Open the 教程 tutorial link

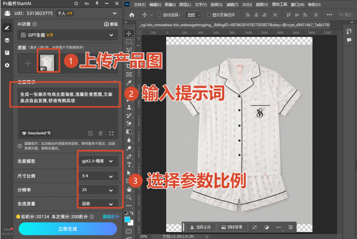pos(111,24)
